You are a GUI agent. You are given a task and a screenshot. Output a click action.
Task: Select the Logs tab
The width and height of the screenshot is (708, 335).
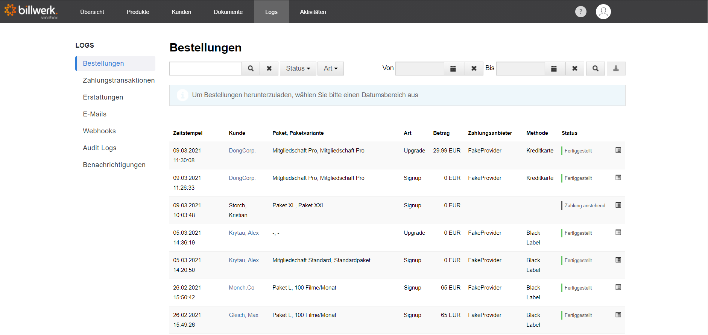271,12
